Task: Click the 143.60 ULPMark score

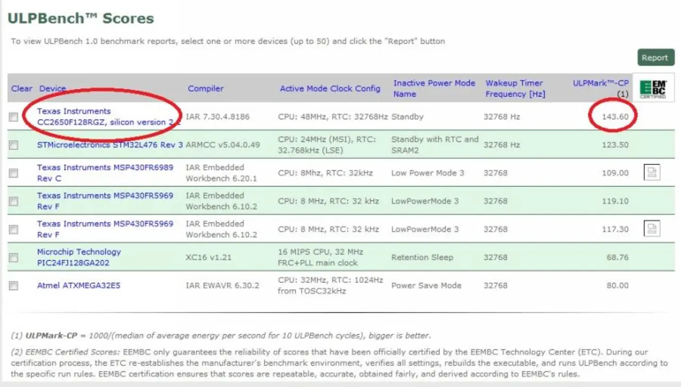Action: pyautogui.click(x=615, y=116)
